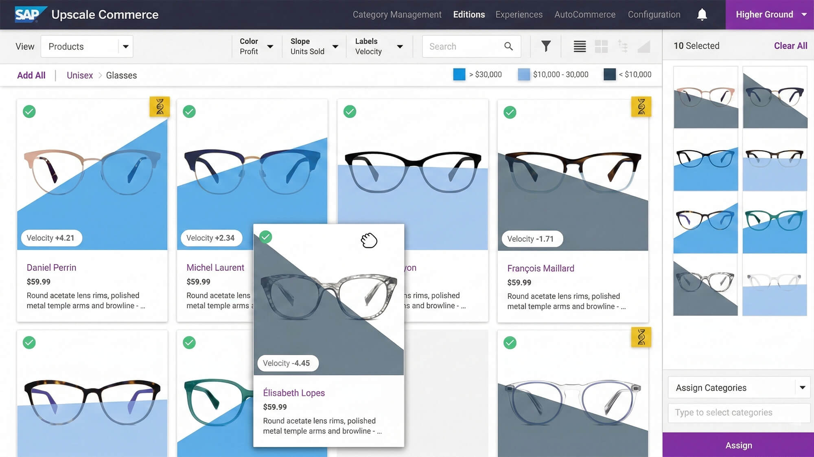Open the notifications bell
This screenshot has height=457, width=814.
coord(702,15)
